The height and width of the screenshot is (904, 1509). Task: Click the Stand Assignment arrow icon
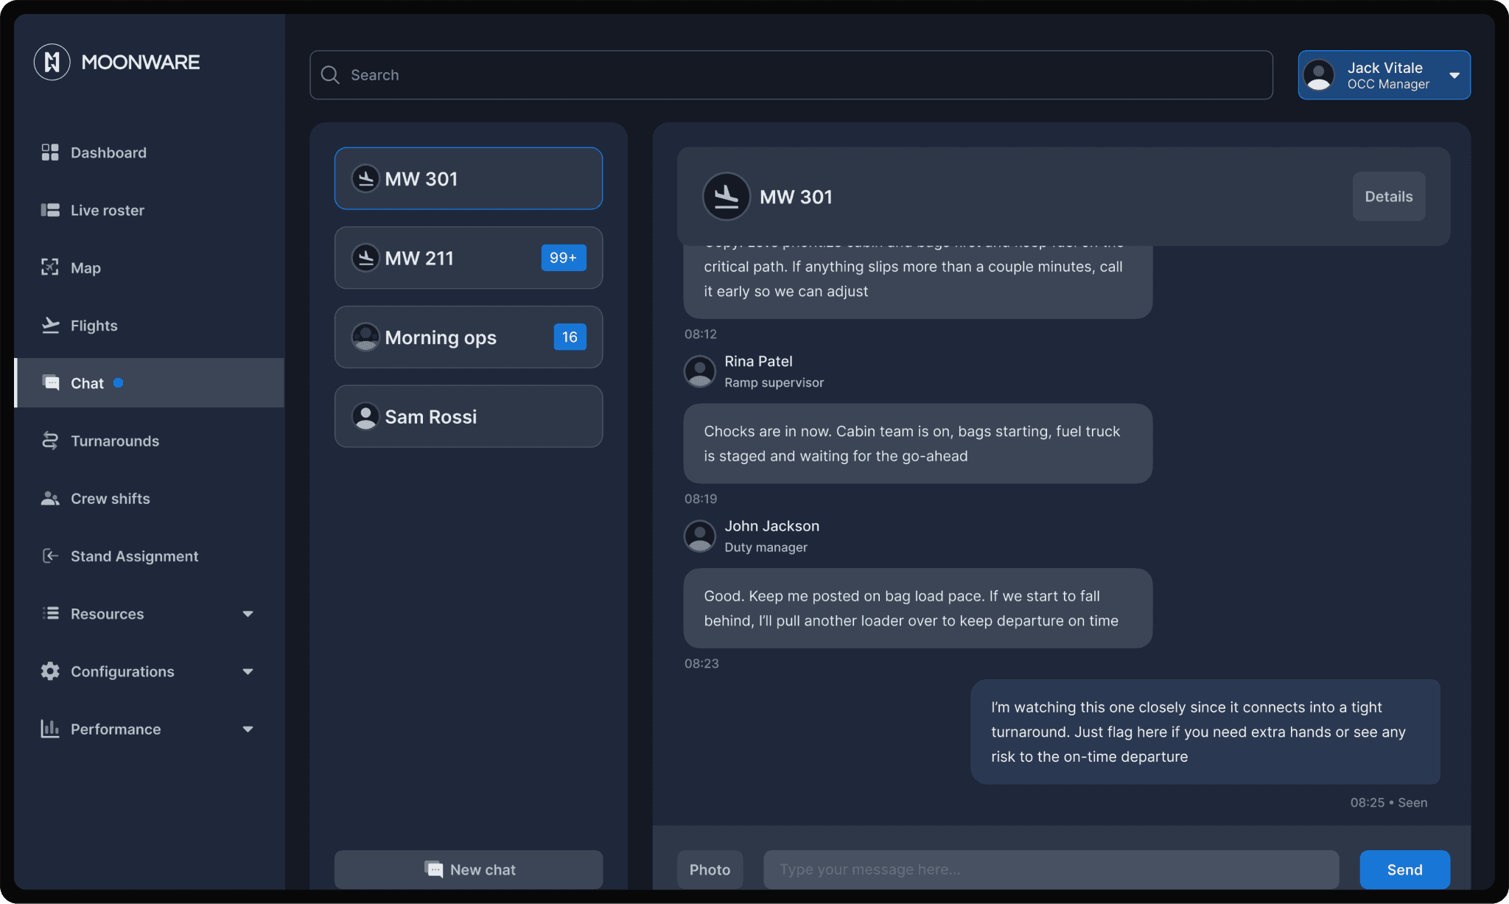tap(50, 556)
